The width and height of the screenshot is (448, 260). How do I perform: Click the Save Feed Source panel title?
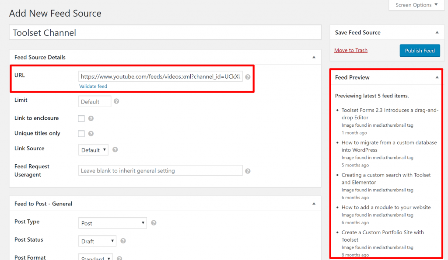pyautogui.click(x=358, y=32)
